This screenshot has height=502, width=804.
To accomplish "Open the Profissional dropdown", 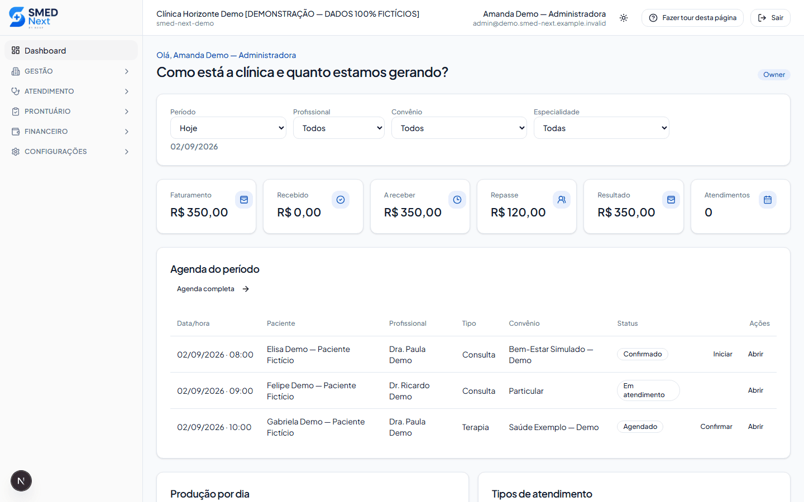I will (339, 128).
